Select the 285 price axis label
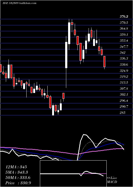This screenshot has width=133, height=187. 123,112
